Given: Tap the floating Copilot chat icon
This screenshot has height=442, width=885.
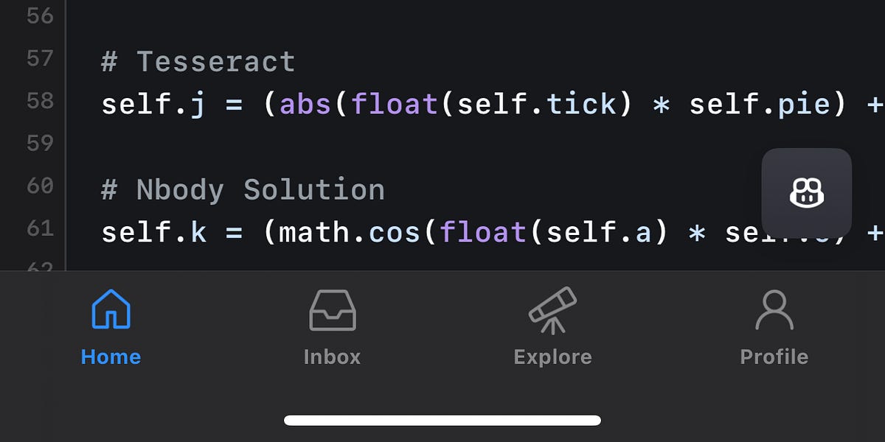Looking at the screenshot, I should tap(806, 194).
